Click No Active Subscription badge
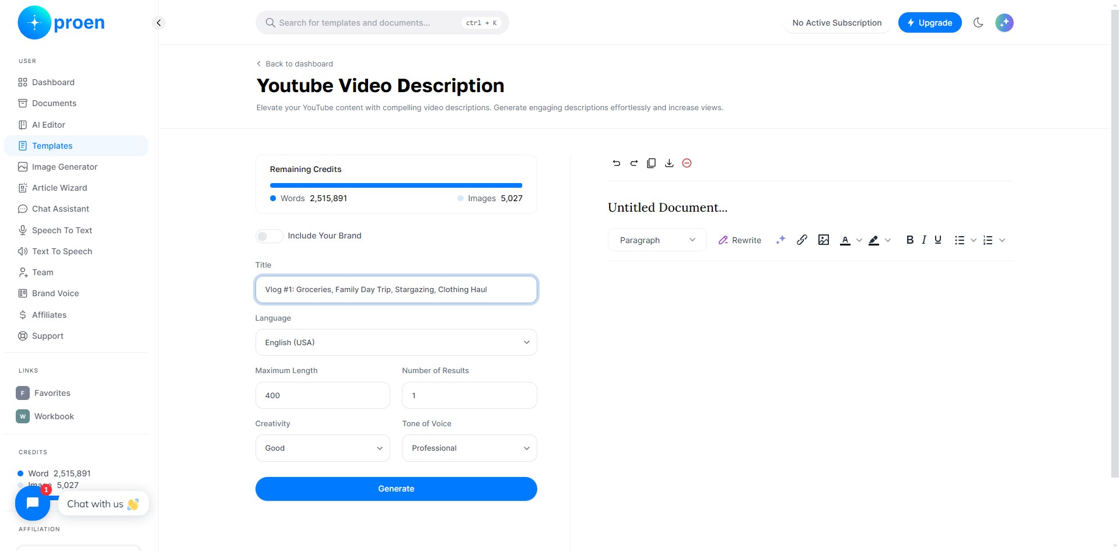The height and width of the screenshot is (551, 1120). 837,23
